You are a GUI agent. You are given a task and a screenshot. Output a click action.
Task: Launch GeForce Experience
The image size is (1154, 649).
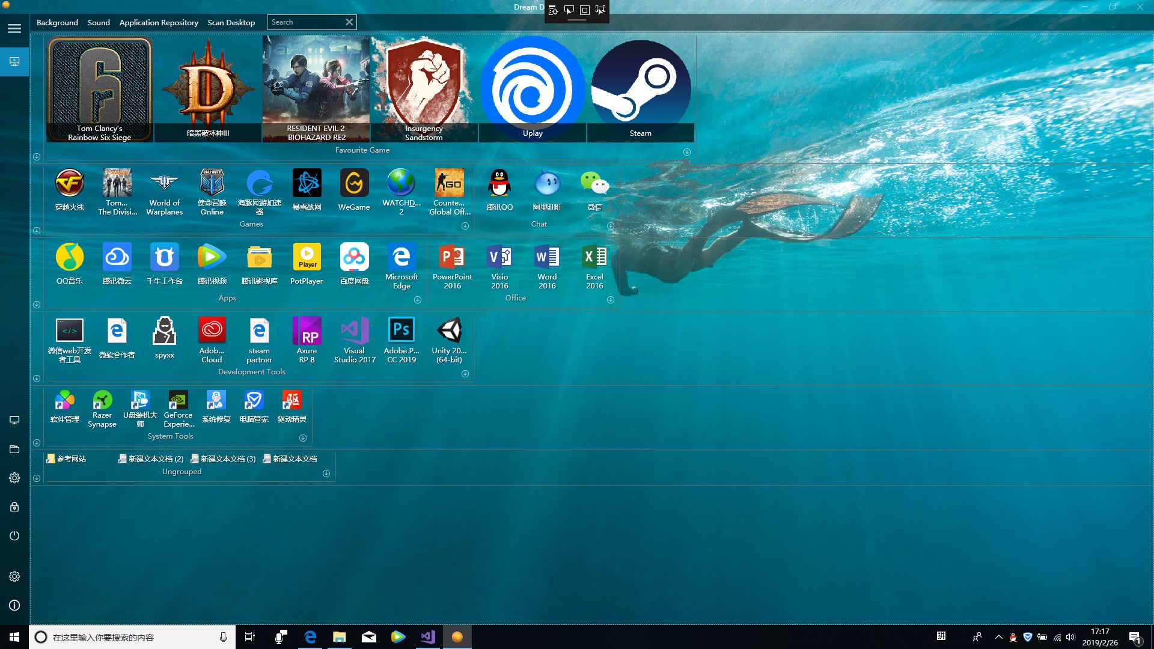click(x=178, y=409)
